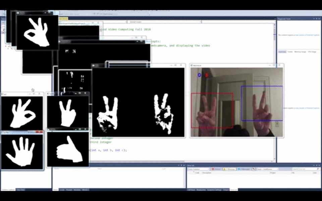This screenshot has width=322, height=201.
Task: Click the IntelliSense filter icon in Error List
Action: 254,169
